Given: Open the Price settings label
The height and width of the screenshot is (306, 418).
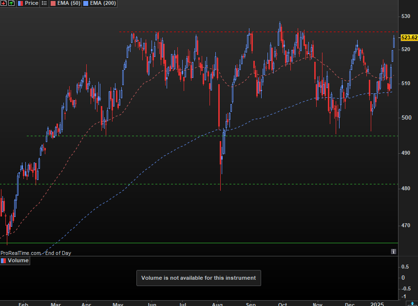Looking at the screenshot, I should pyautogui.click(x=32, y=3).
